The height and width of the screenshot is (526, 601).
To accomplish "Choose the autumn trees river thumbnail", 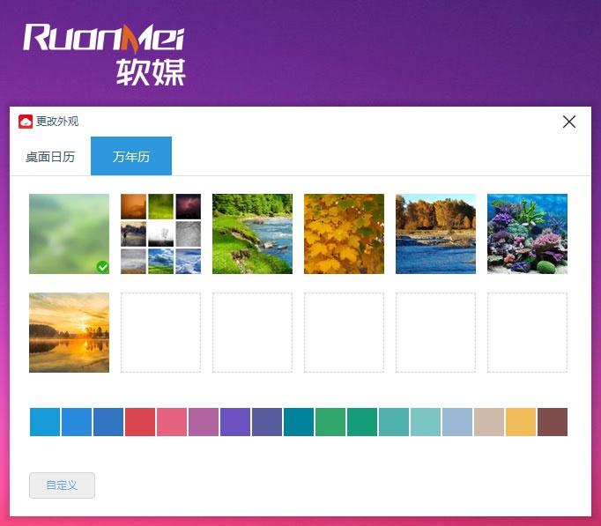I will [x=435, y=233].
